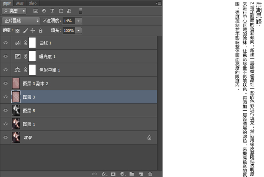Image resolution: width=264 pixels, height=177 pixels.
Task: Click the 图层 5 thumbnail
Action: [x=16, y=110]
